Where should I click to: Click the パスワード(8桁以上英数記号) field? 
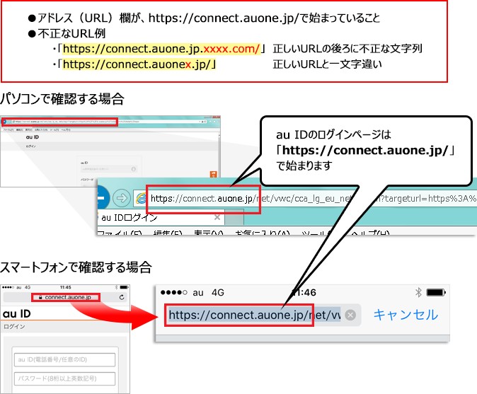pos(64,378)
